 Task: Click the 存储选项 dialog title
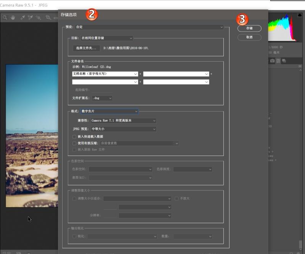pos(69,15)
